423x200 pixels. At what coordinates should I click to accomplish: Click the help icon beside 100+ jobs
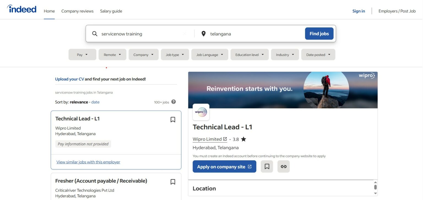click(173, 102)
